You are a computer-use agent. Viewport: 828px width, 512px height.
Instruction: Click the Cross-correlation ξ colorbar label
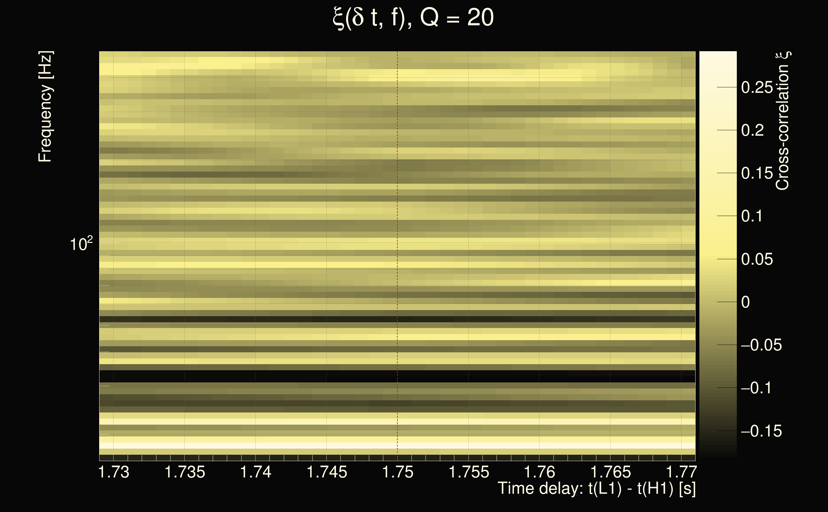782,121
